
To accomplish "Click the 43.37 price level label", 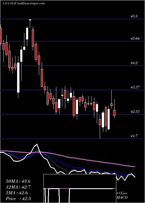I will pos(135,87).
